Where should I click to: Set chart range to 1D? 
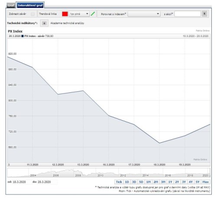(x=127, y=182)
